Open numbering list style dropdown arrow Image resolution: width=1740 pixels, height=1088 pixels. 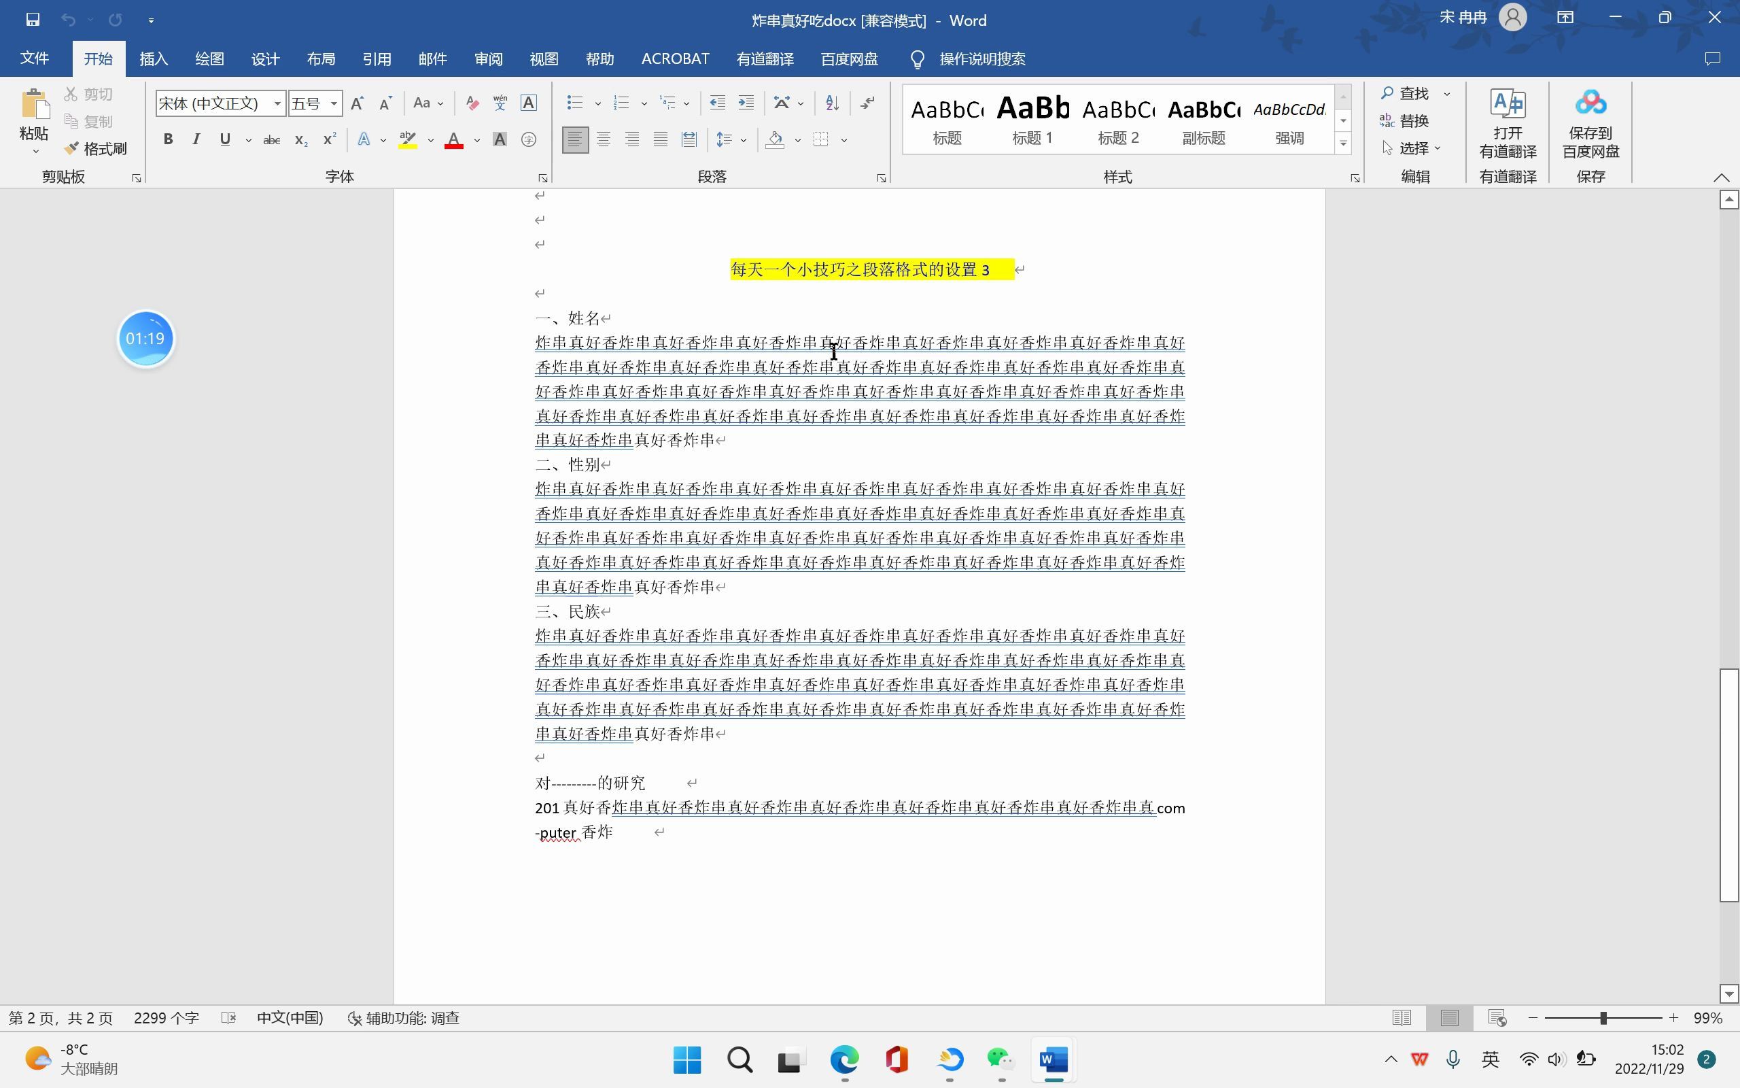[644, 103]
